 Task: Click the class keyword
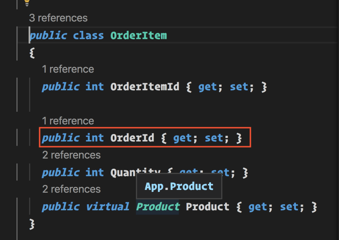point(89,35)
